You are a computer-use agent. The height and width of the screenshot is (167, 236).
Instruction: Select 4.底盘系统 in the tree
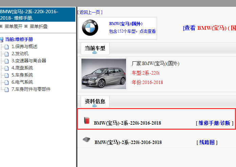[22, 68]
